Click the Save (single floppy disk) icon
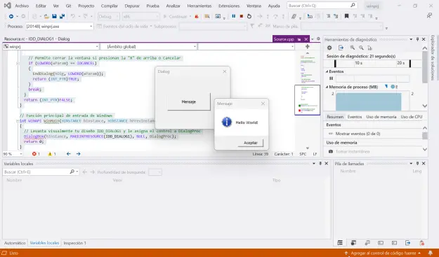The height and width of the screenshot is (257, 439). (x=54, y=17)
